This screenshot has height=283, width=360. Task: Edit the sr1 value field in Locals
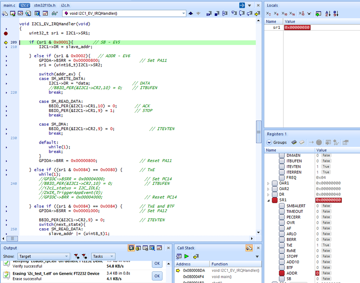point(297,27)
